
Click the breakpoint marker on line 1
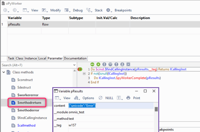pos(80,69)
